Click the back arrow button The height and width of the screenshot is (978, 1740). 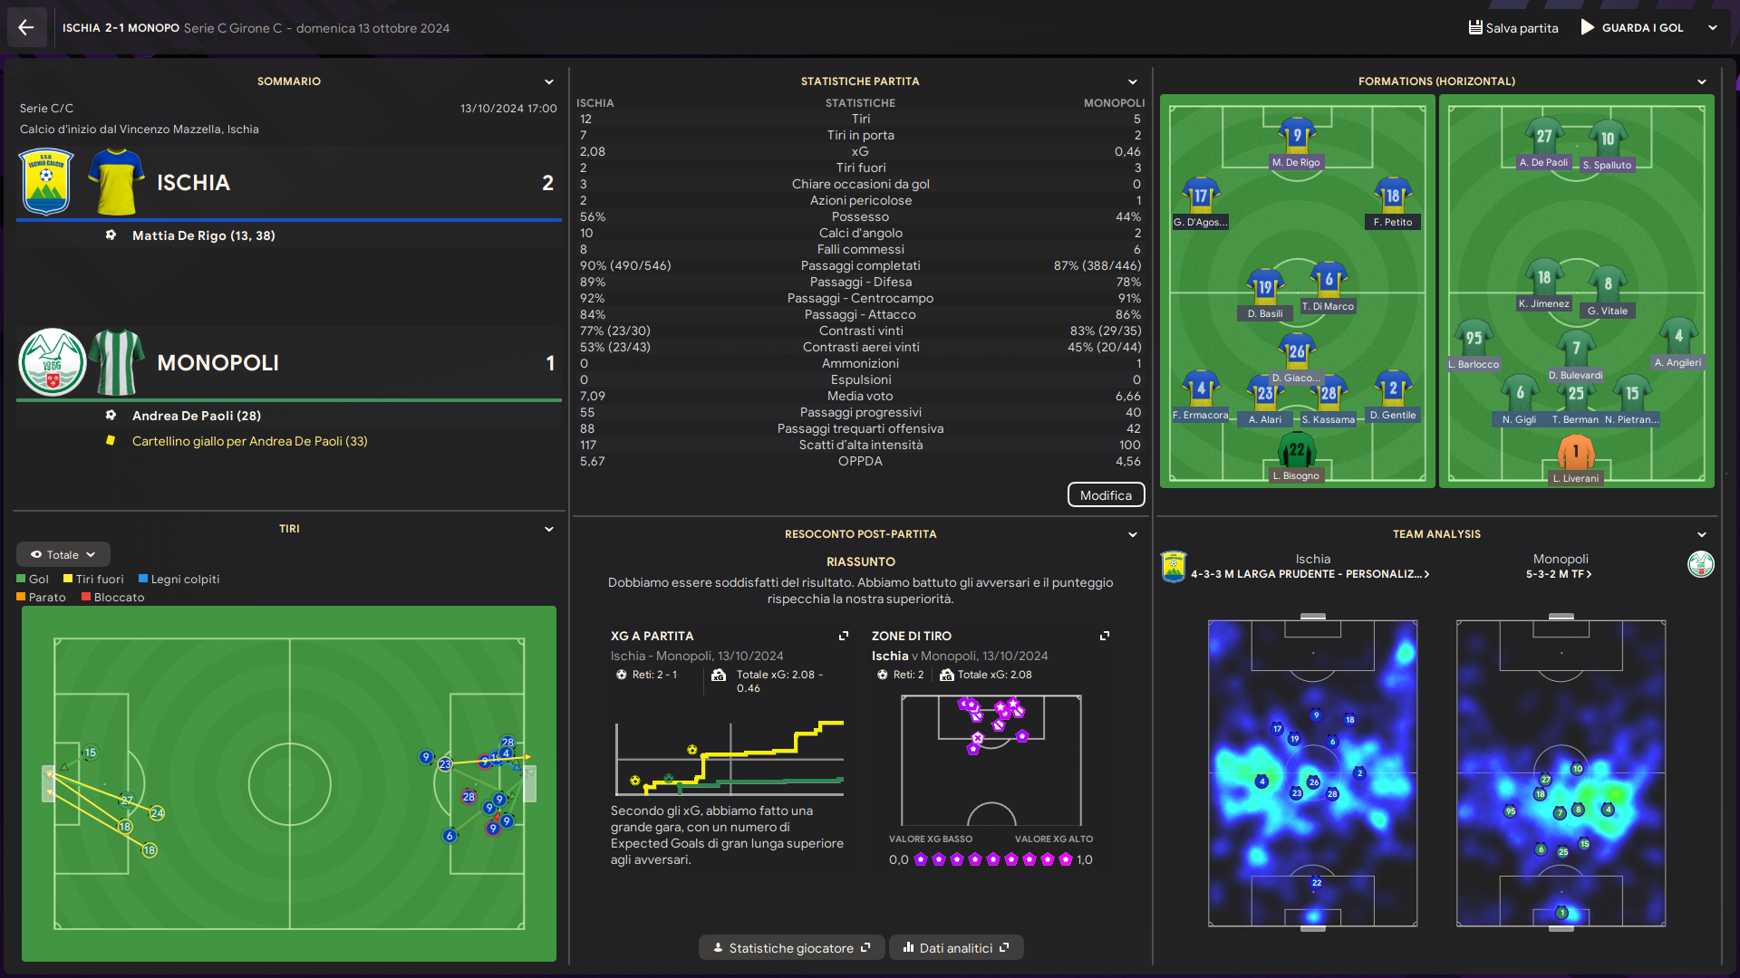pyautogui.click(x=26, y=27)
